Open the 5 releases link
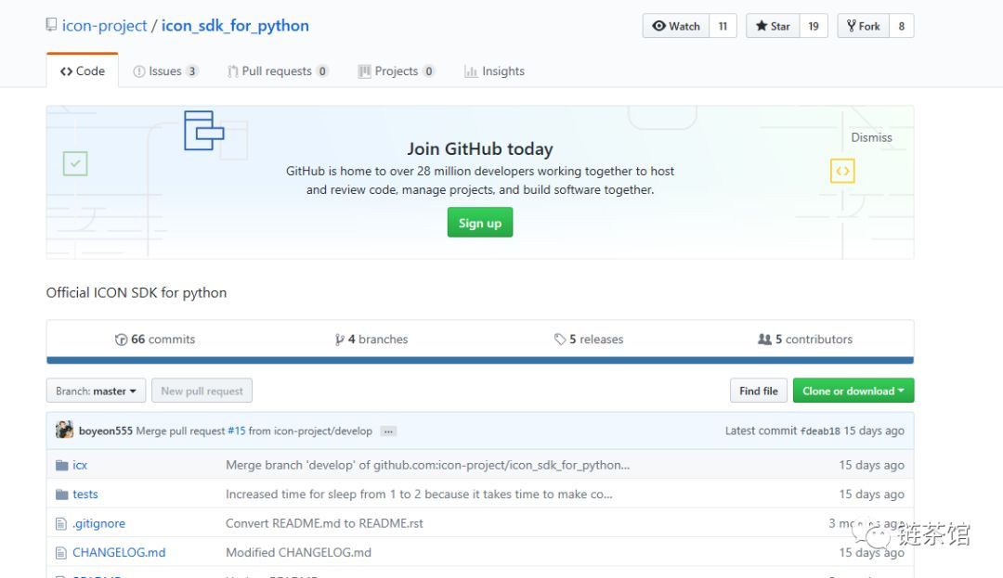Screen dimensions: 1003x578 [589, 340]
